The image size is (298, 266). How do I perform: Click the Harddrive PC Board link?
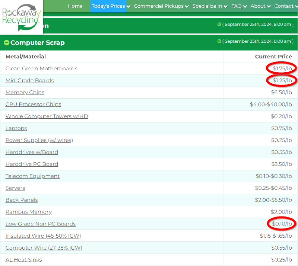coord(32,164)
